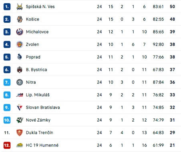The image size is (181, 152).
Task: Select the Slovan Bratislava crest
Action: coord(20,108)
